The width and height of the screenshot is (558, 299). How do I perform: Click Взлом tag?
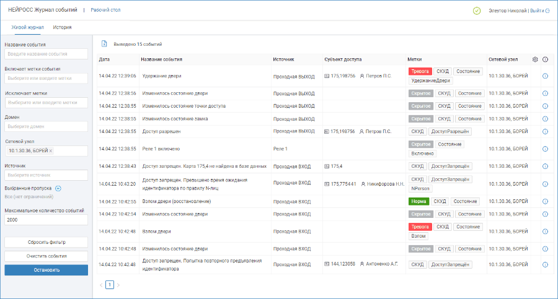[x=418, y=236]
